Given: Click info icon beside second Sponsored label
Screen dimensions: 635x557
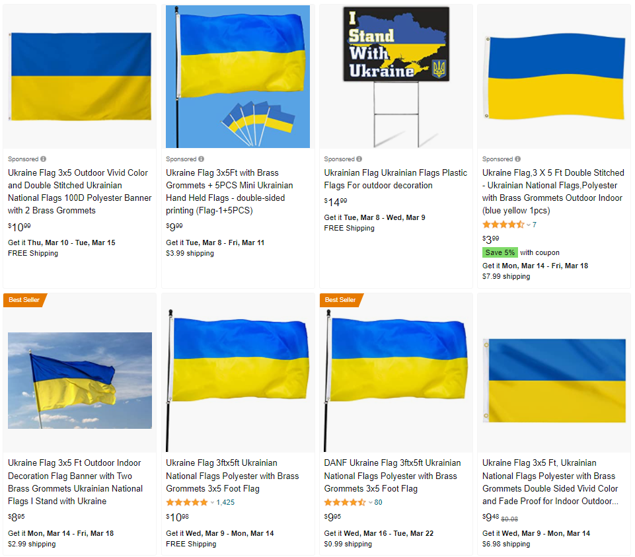Looking at the screenshot, I should [x=202, y=159].
